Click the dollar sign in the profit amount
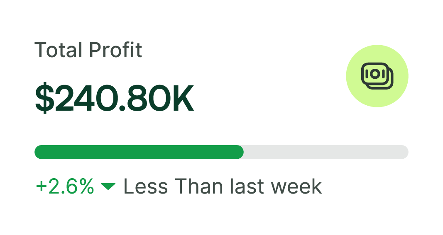 [44, 99]
